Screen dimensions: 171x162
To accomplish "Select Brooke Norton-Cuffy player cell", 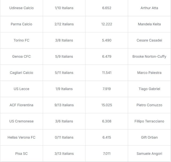I will 149,56.
